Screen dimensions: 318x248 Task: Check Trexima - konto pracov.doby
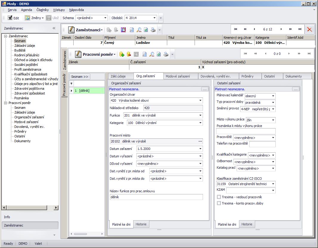click(x=219, y=203)
